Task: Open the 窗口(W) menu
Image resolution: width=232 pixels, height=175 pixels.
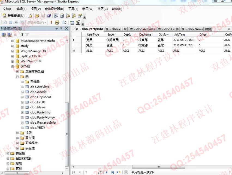Action: (x=88, y=9)
